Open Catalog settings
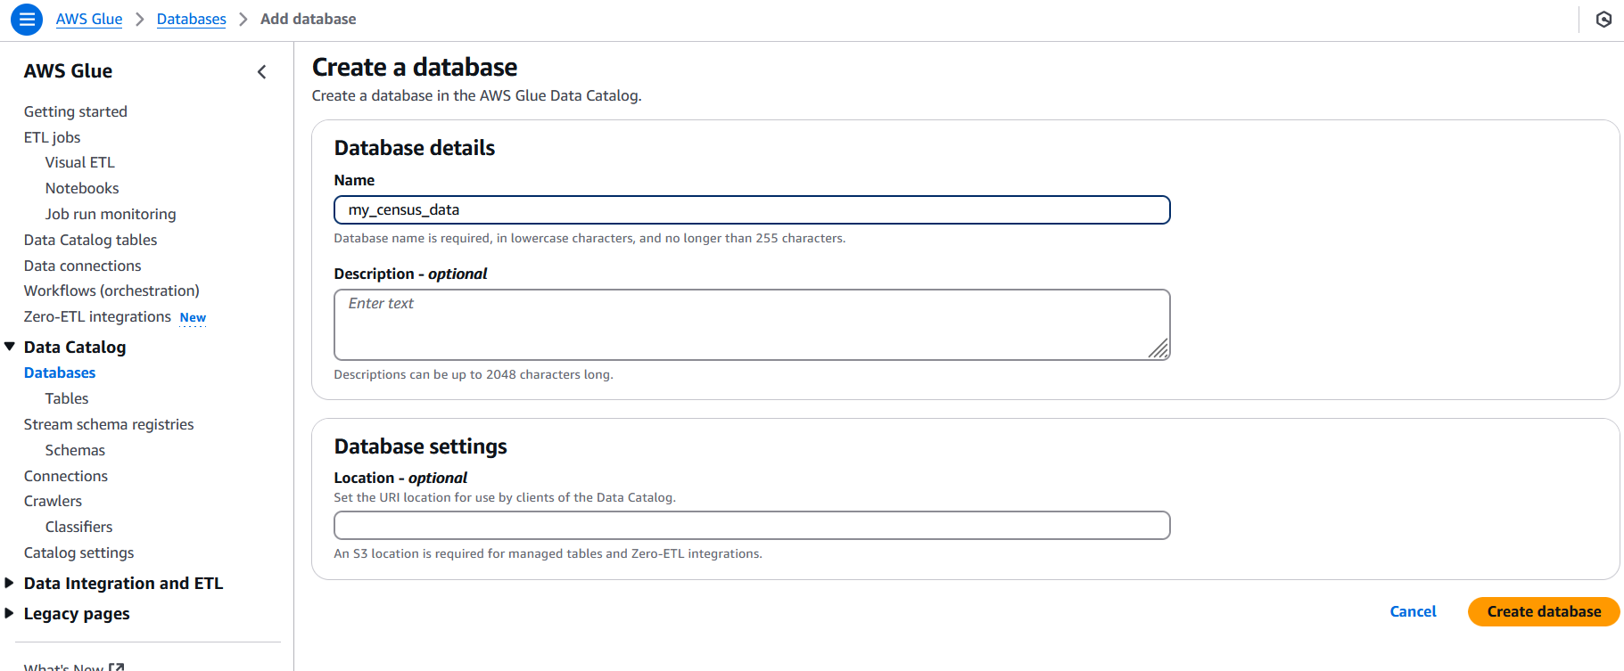 (x=78, y=552)
